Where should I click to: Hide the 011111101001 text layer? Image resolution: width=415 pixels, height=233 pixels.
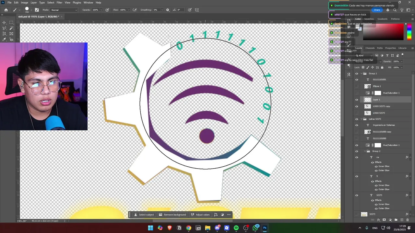[357, 80]
